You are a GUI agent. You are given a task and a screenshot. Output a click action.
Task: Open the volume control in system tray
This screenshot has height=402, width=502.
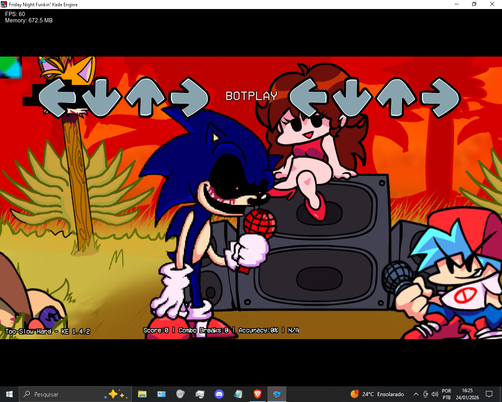435,394
